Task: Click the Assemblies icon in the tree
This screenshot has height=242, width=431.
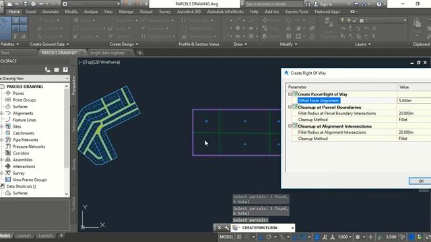Action: [x=8, y=159]
